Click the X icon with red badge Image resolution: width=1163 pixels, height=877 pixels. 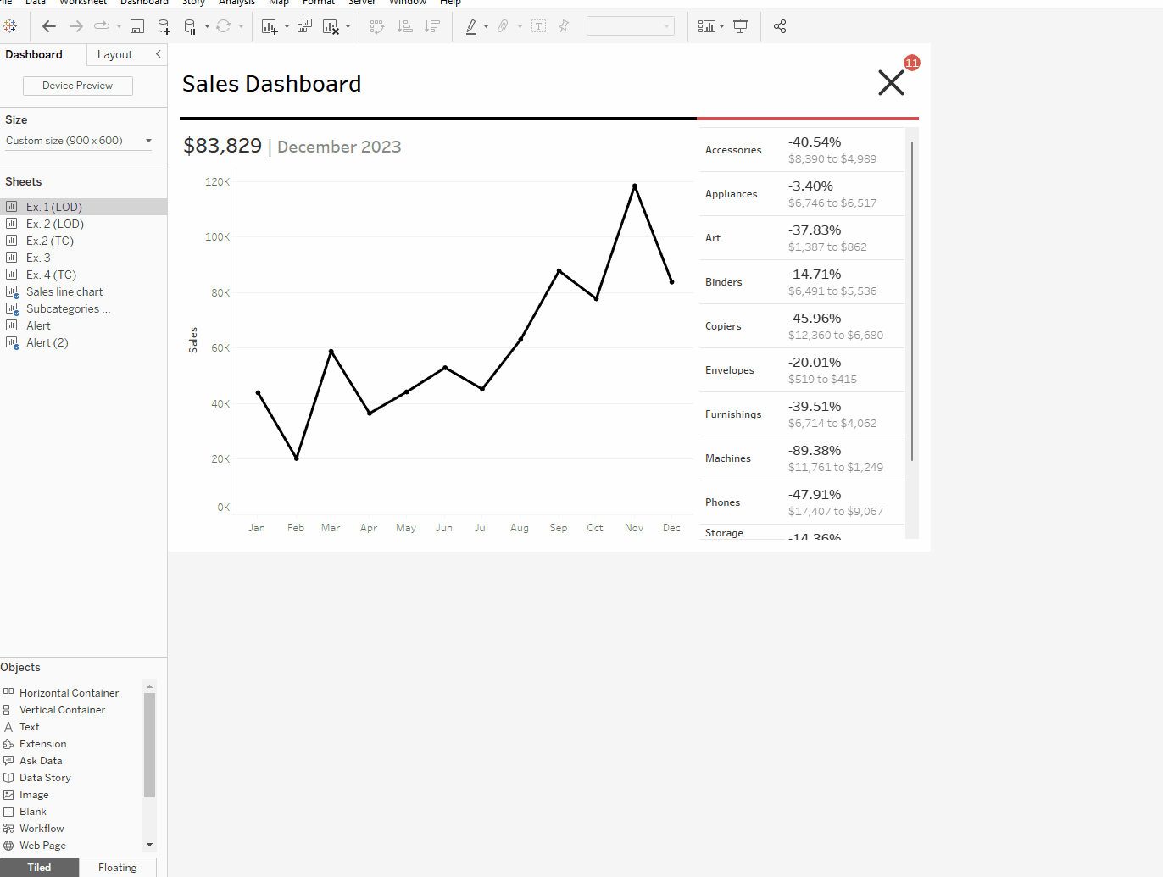pos(892,82)
